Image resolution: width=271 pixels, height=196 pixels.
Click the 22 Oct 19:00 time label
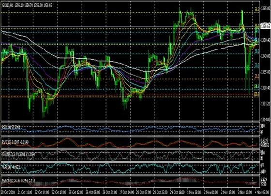[59, 192]
